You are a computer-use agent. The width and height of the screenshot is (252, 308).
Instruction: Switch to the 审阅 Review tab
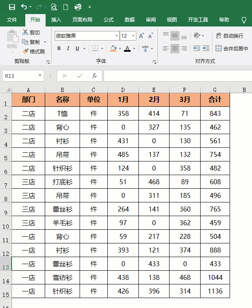coord(151,19)
